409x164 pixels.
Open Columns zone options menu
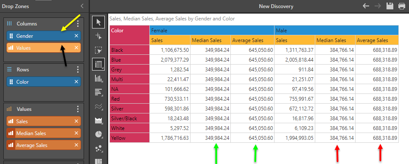[78, 23]
